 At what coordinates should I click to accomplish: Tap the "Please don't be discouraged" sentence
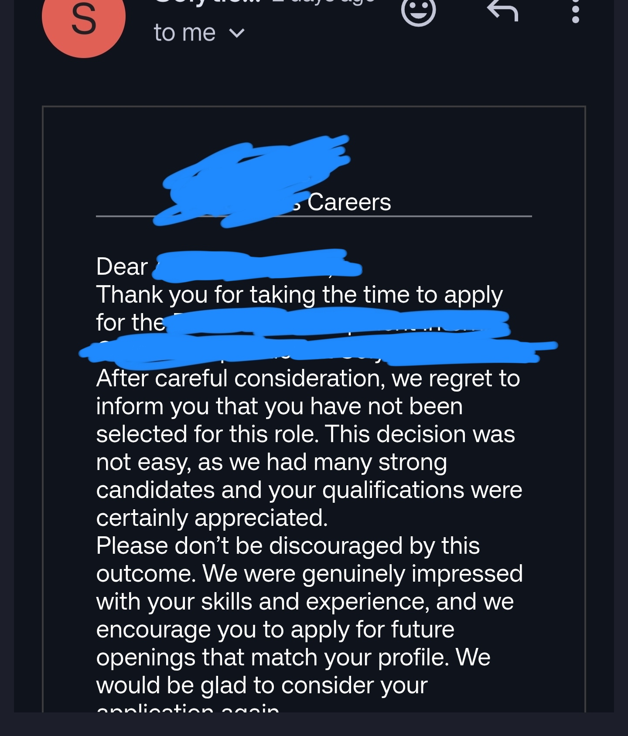point(288,545)
